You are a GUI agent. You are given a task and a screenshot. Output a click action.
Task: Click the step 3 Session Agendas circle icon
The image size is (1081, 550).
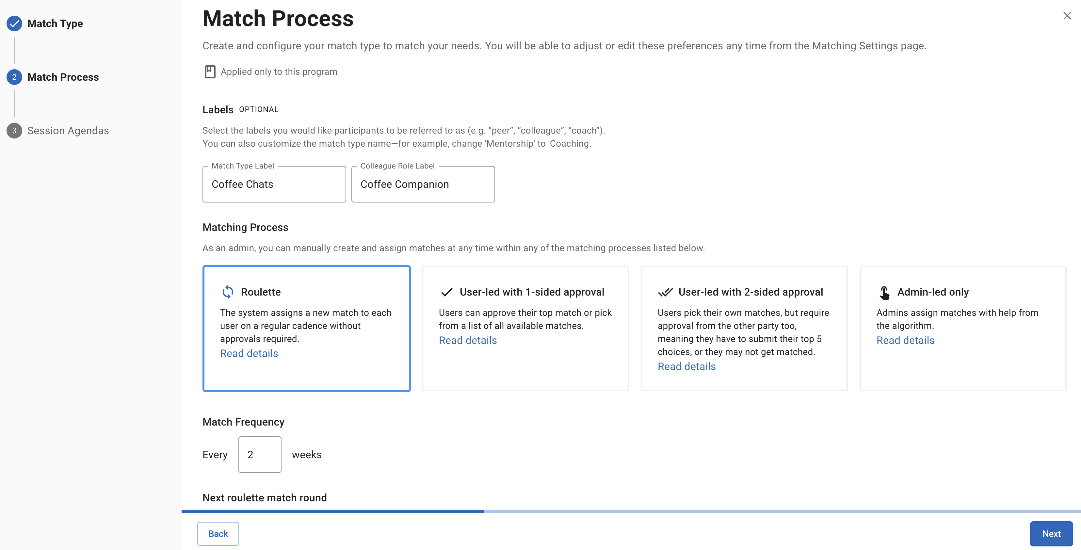[x=14, y=130]
